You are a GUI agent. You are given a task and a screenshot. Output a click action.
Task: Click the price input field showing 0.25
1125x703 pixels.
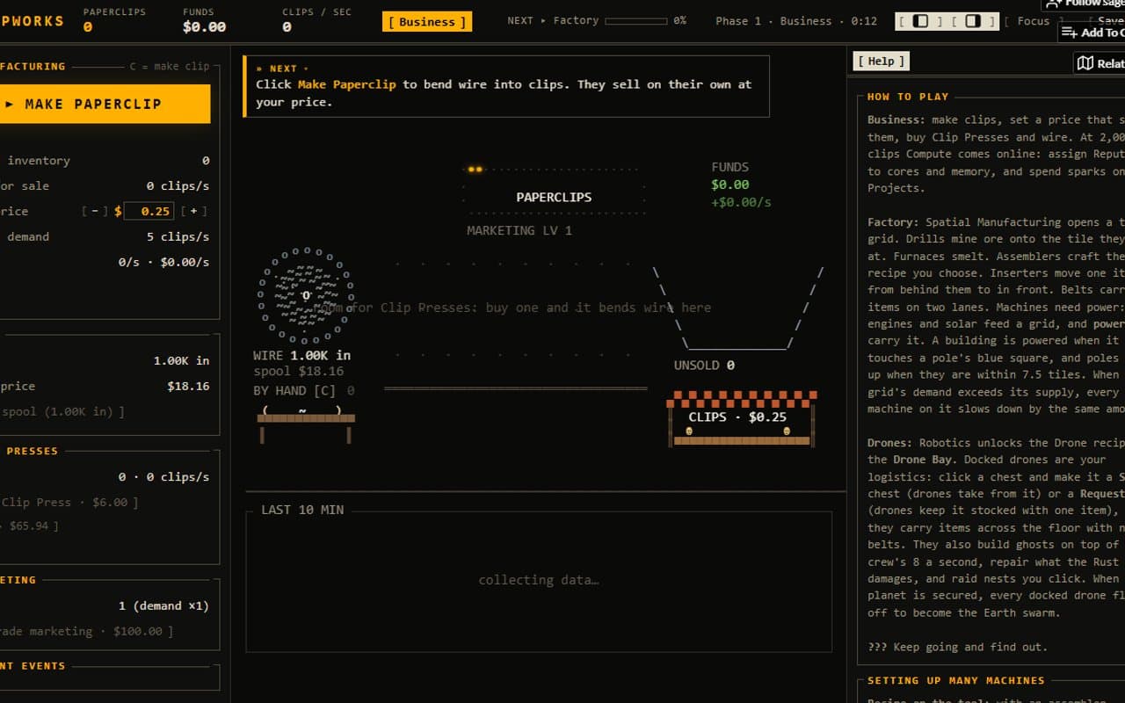[149, 211]
